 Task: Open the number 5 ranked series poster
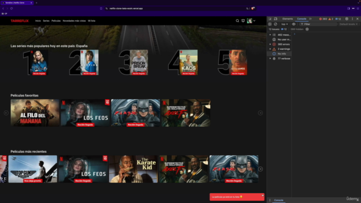coord(238,63)
